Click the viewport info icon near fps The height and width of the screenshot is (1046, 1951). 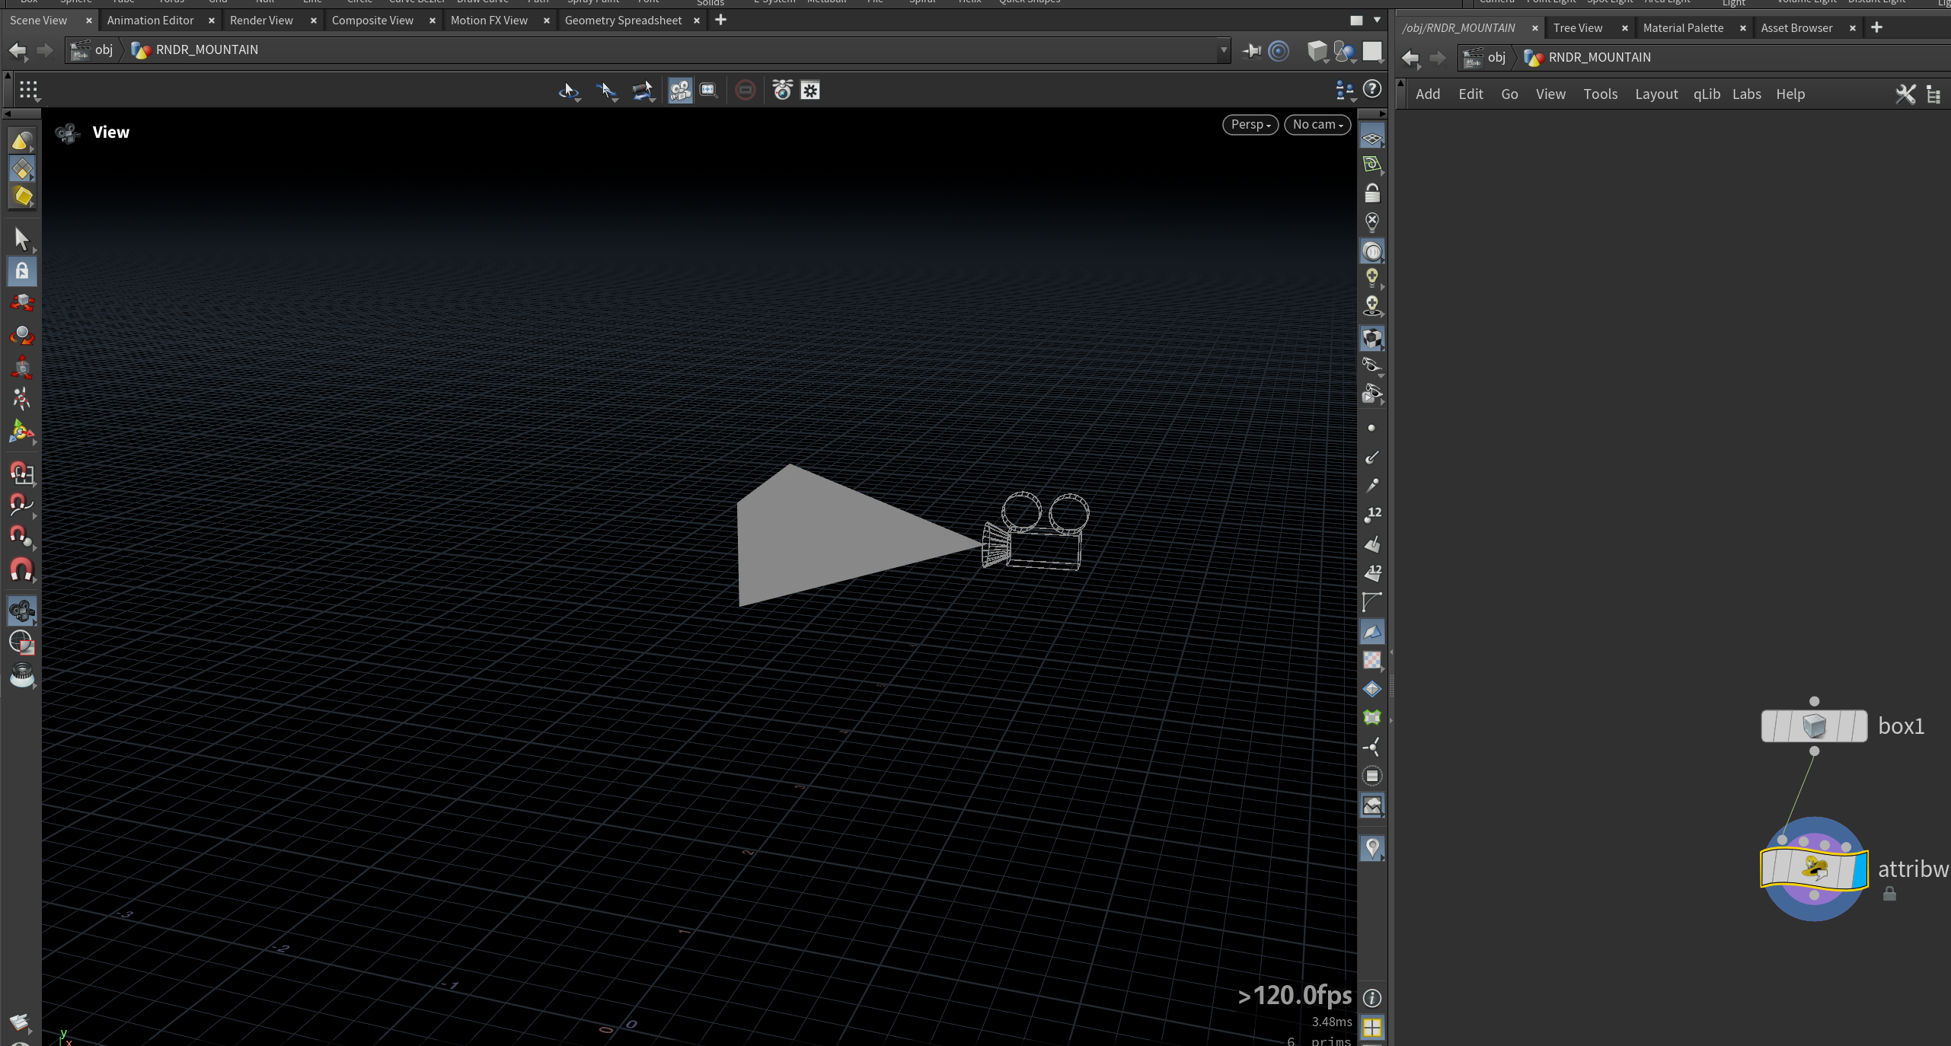pos(1372,998)
